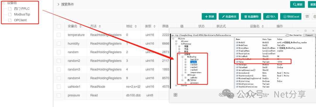
Task: Check the pressure row checkbox
Action: [59, 95]
